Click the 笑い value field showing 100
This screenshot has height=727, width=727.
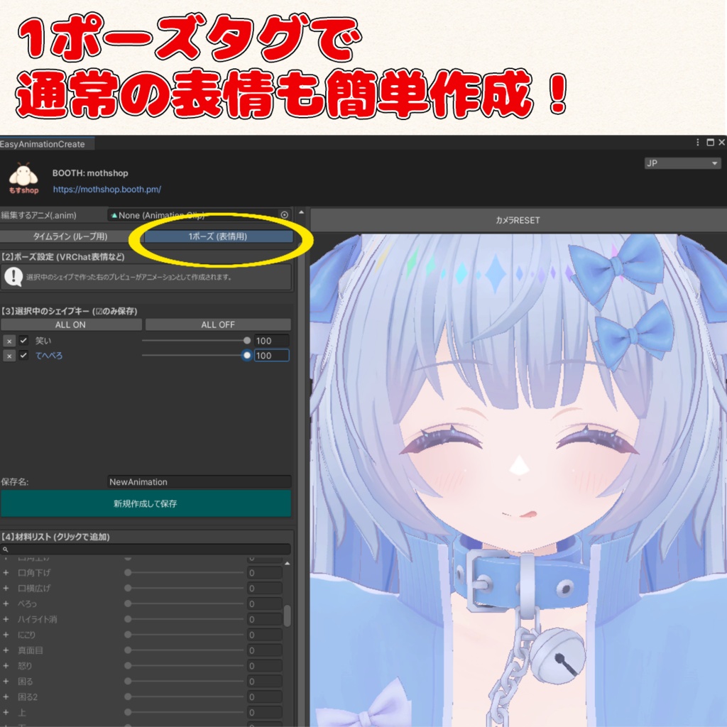tap(272, 341)
